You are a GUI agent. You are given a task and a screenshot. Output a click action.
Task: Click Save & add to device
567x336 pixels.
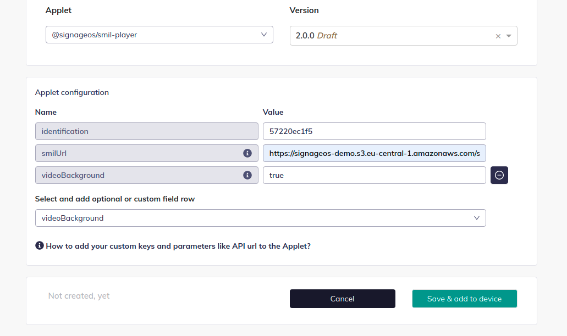click(464, 299)
